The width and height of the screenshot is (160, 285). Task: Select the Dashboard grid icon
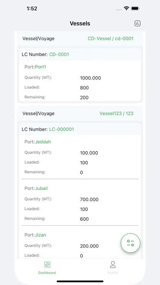click(47, 265)
